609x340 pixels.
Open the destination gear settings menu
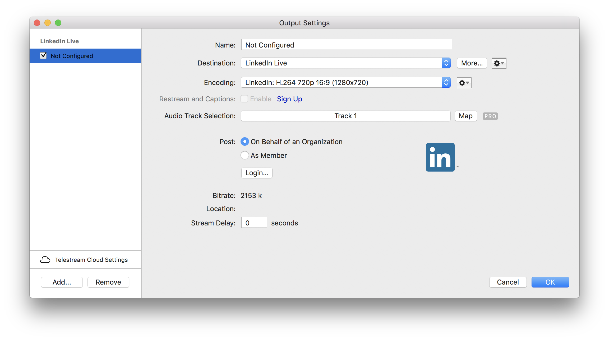point(499,63)
